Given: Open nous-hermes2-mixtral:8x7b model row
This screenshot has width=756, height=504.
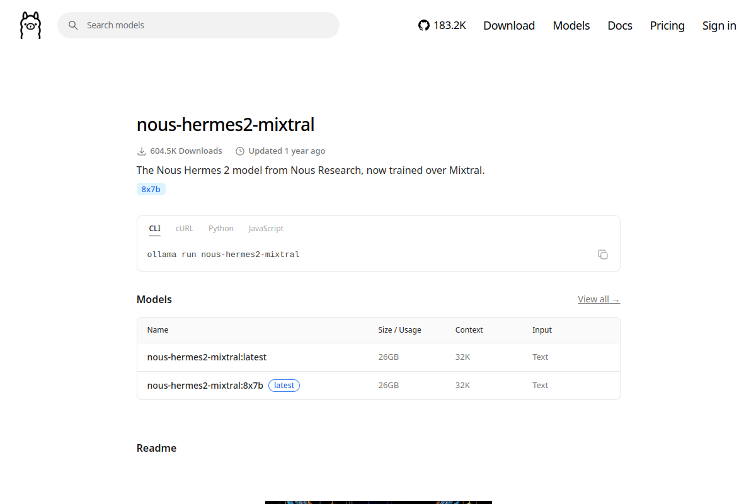Looking at the screenshot, I should click(379, 385).
